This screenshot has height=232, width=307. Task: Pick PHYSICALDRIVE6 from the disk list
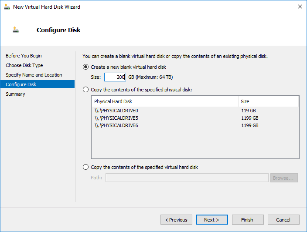tap(195, 125)
